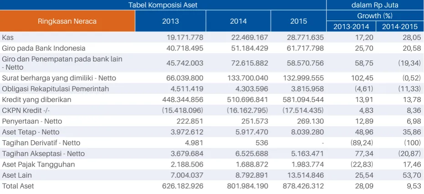Select the 2013 column header
Viewport: 424px width, 194px height.
[x=170, y=21]
